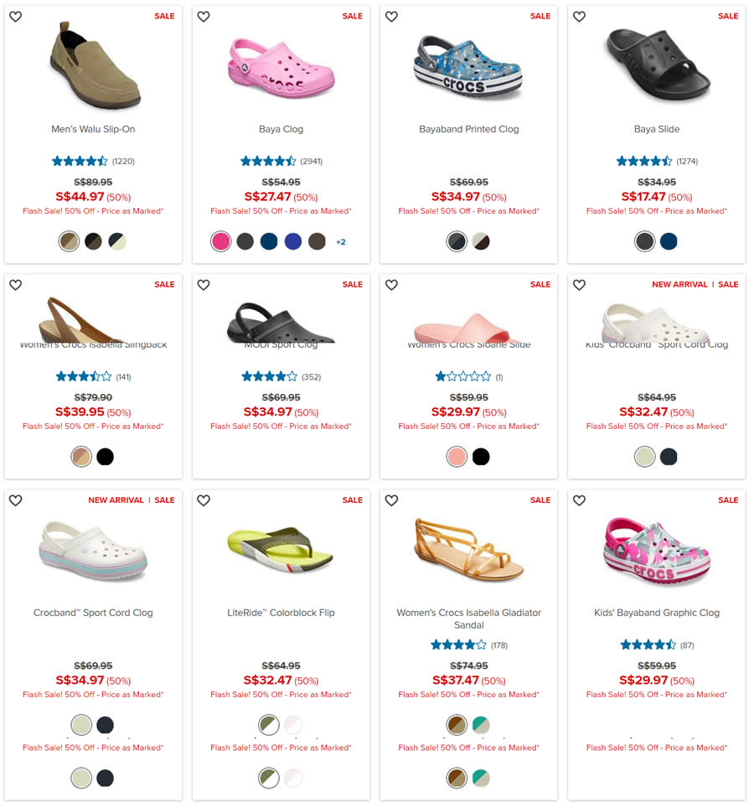Image resolution: width=754 pixels, height=807 pixels.
Task: Show +2 more Baya Clog colors
Action: pos(341,242)
